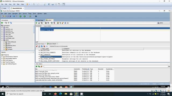Click the Save All icon in SQL Developer toolbar
The image size is (172, 96).
(10, 16)
